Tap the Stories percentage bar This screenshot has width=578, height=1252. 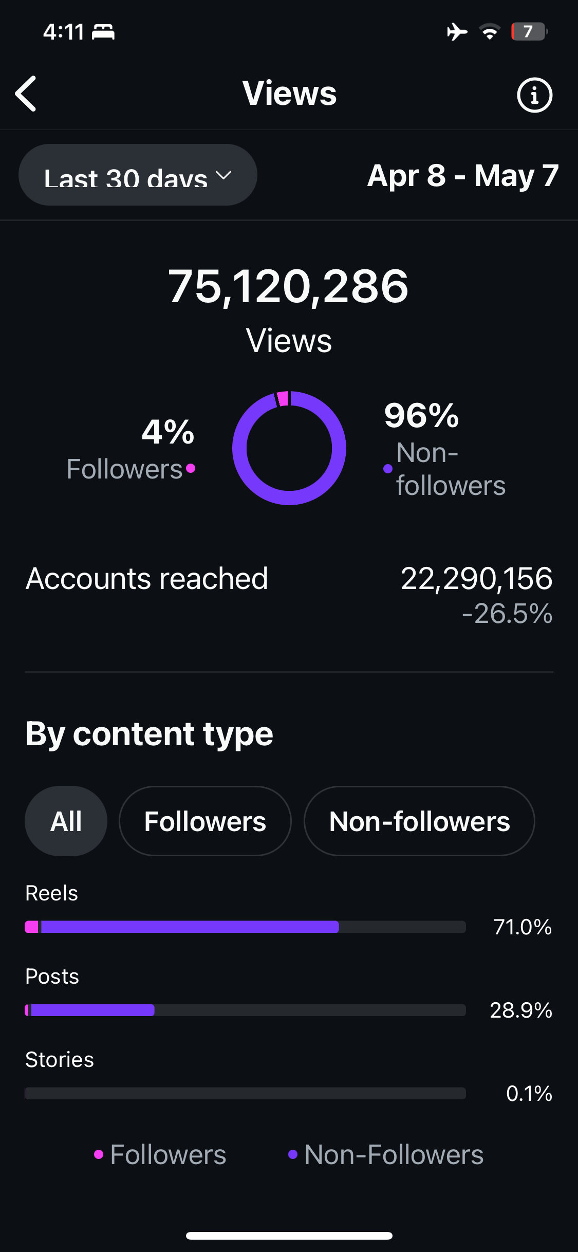pos(245,1093)
